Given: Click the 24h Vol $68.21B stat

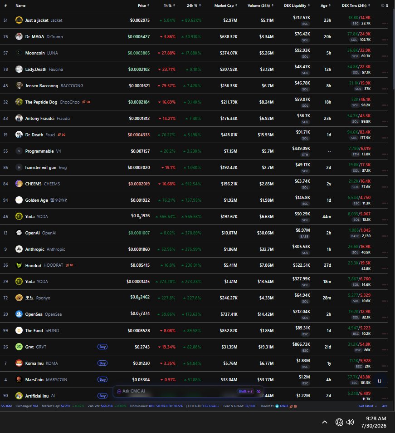Looking at the screenshot, I should [100, 406].
